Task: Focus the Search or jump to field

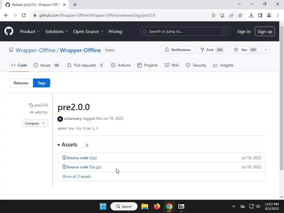Action: pos(185,32)
